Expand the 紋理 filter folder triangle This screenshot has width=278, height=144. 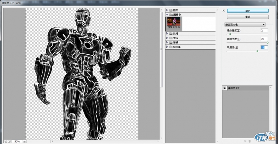click(167, 33)
